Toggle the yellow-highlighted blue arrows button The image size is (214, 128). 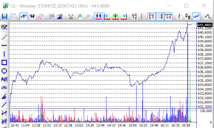click(99, 17)
